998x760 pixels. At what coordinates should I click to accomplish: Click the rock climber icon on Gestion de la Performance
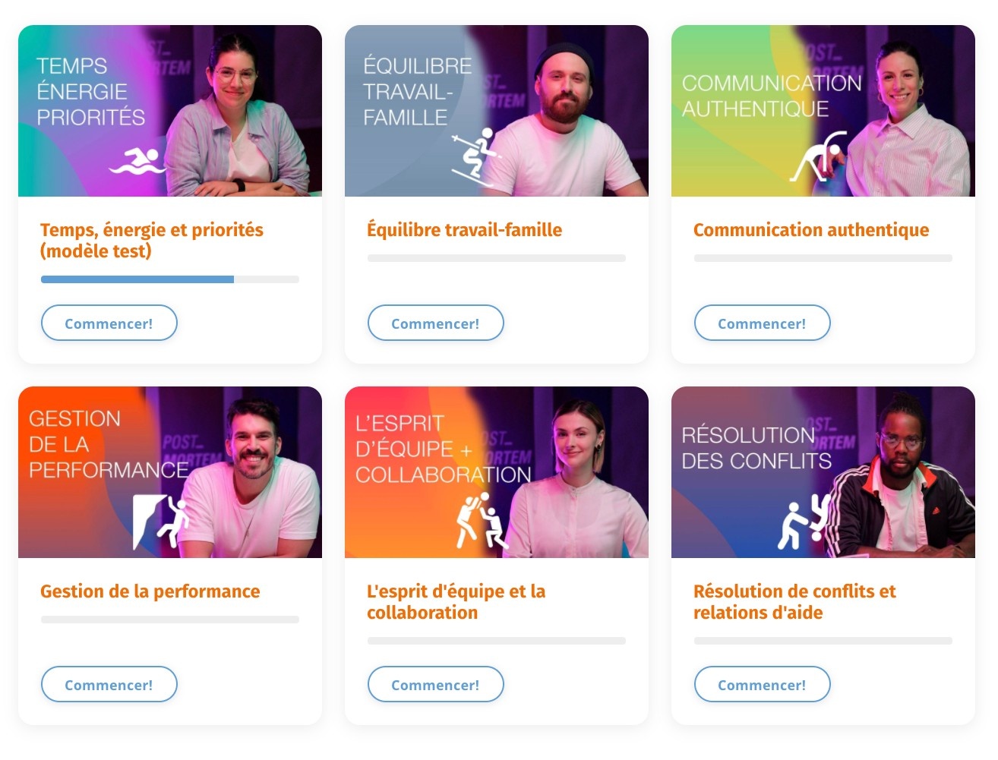tap(161, 521)
